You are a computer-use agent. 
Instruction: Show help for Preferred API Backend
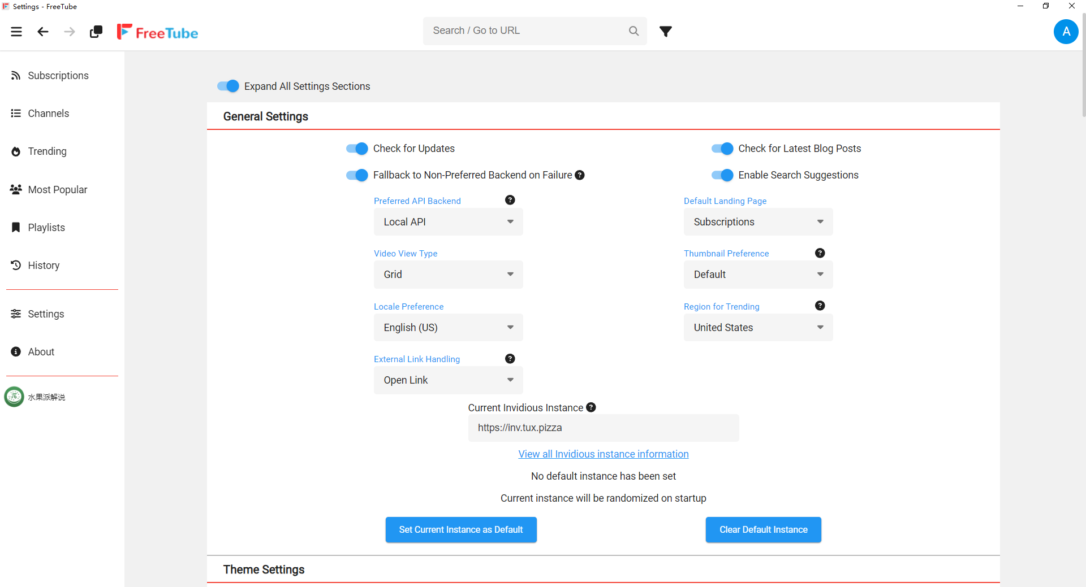coord(510,200)
